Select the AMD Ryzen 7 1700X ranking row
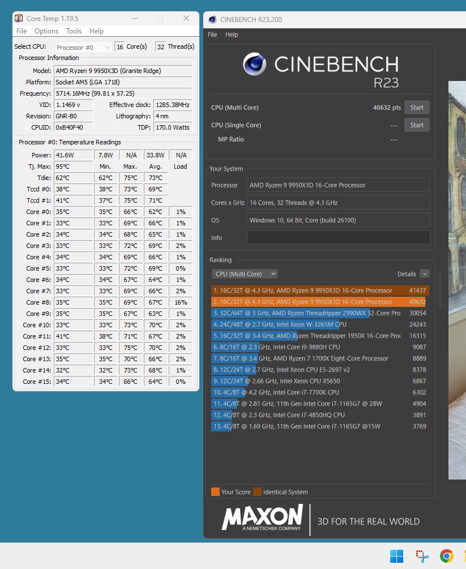Screen dimensions: 466x569 click(320, 358)
